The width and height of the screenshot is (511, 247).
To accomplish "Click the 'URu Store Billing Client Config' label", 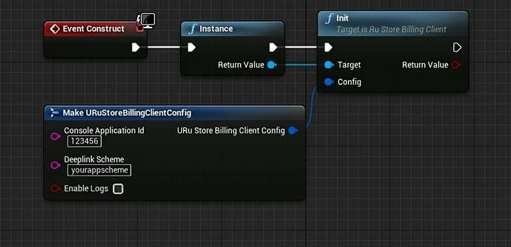I will point(231,131).
